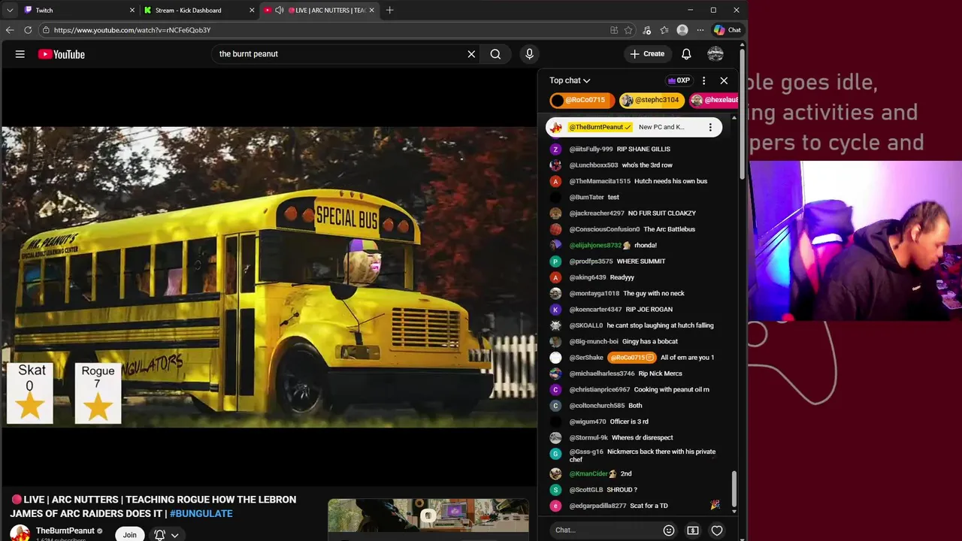Open the live chat options menu
The height and width of the screenshot is (541, 962).
pos(703,80)
